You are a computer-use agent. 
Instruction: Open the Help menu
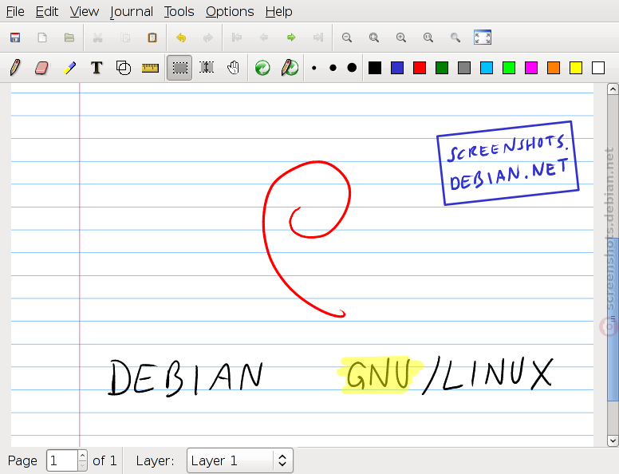[x=278, y=11]
